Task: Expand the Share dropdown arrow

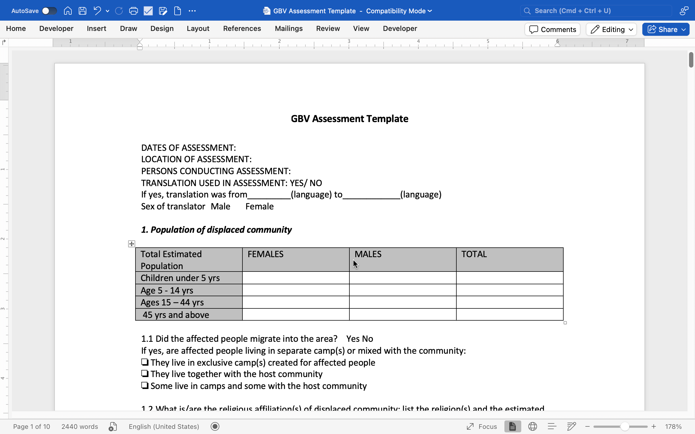Action: 684,29
